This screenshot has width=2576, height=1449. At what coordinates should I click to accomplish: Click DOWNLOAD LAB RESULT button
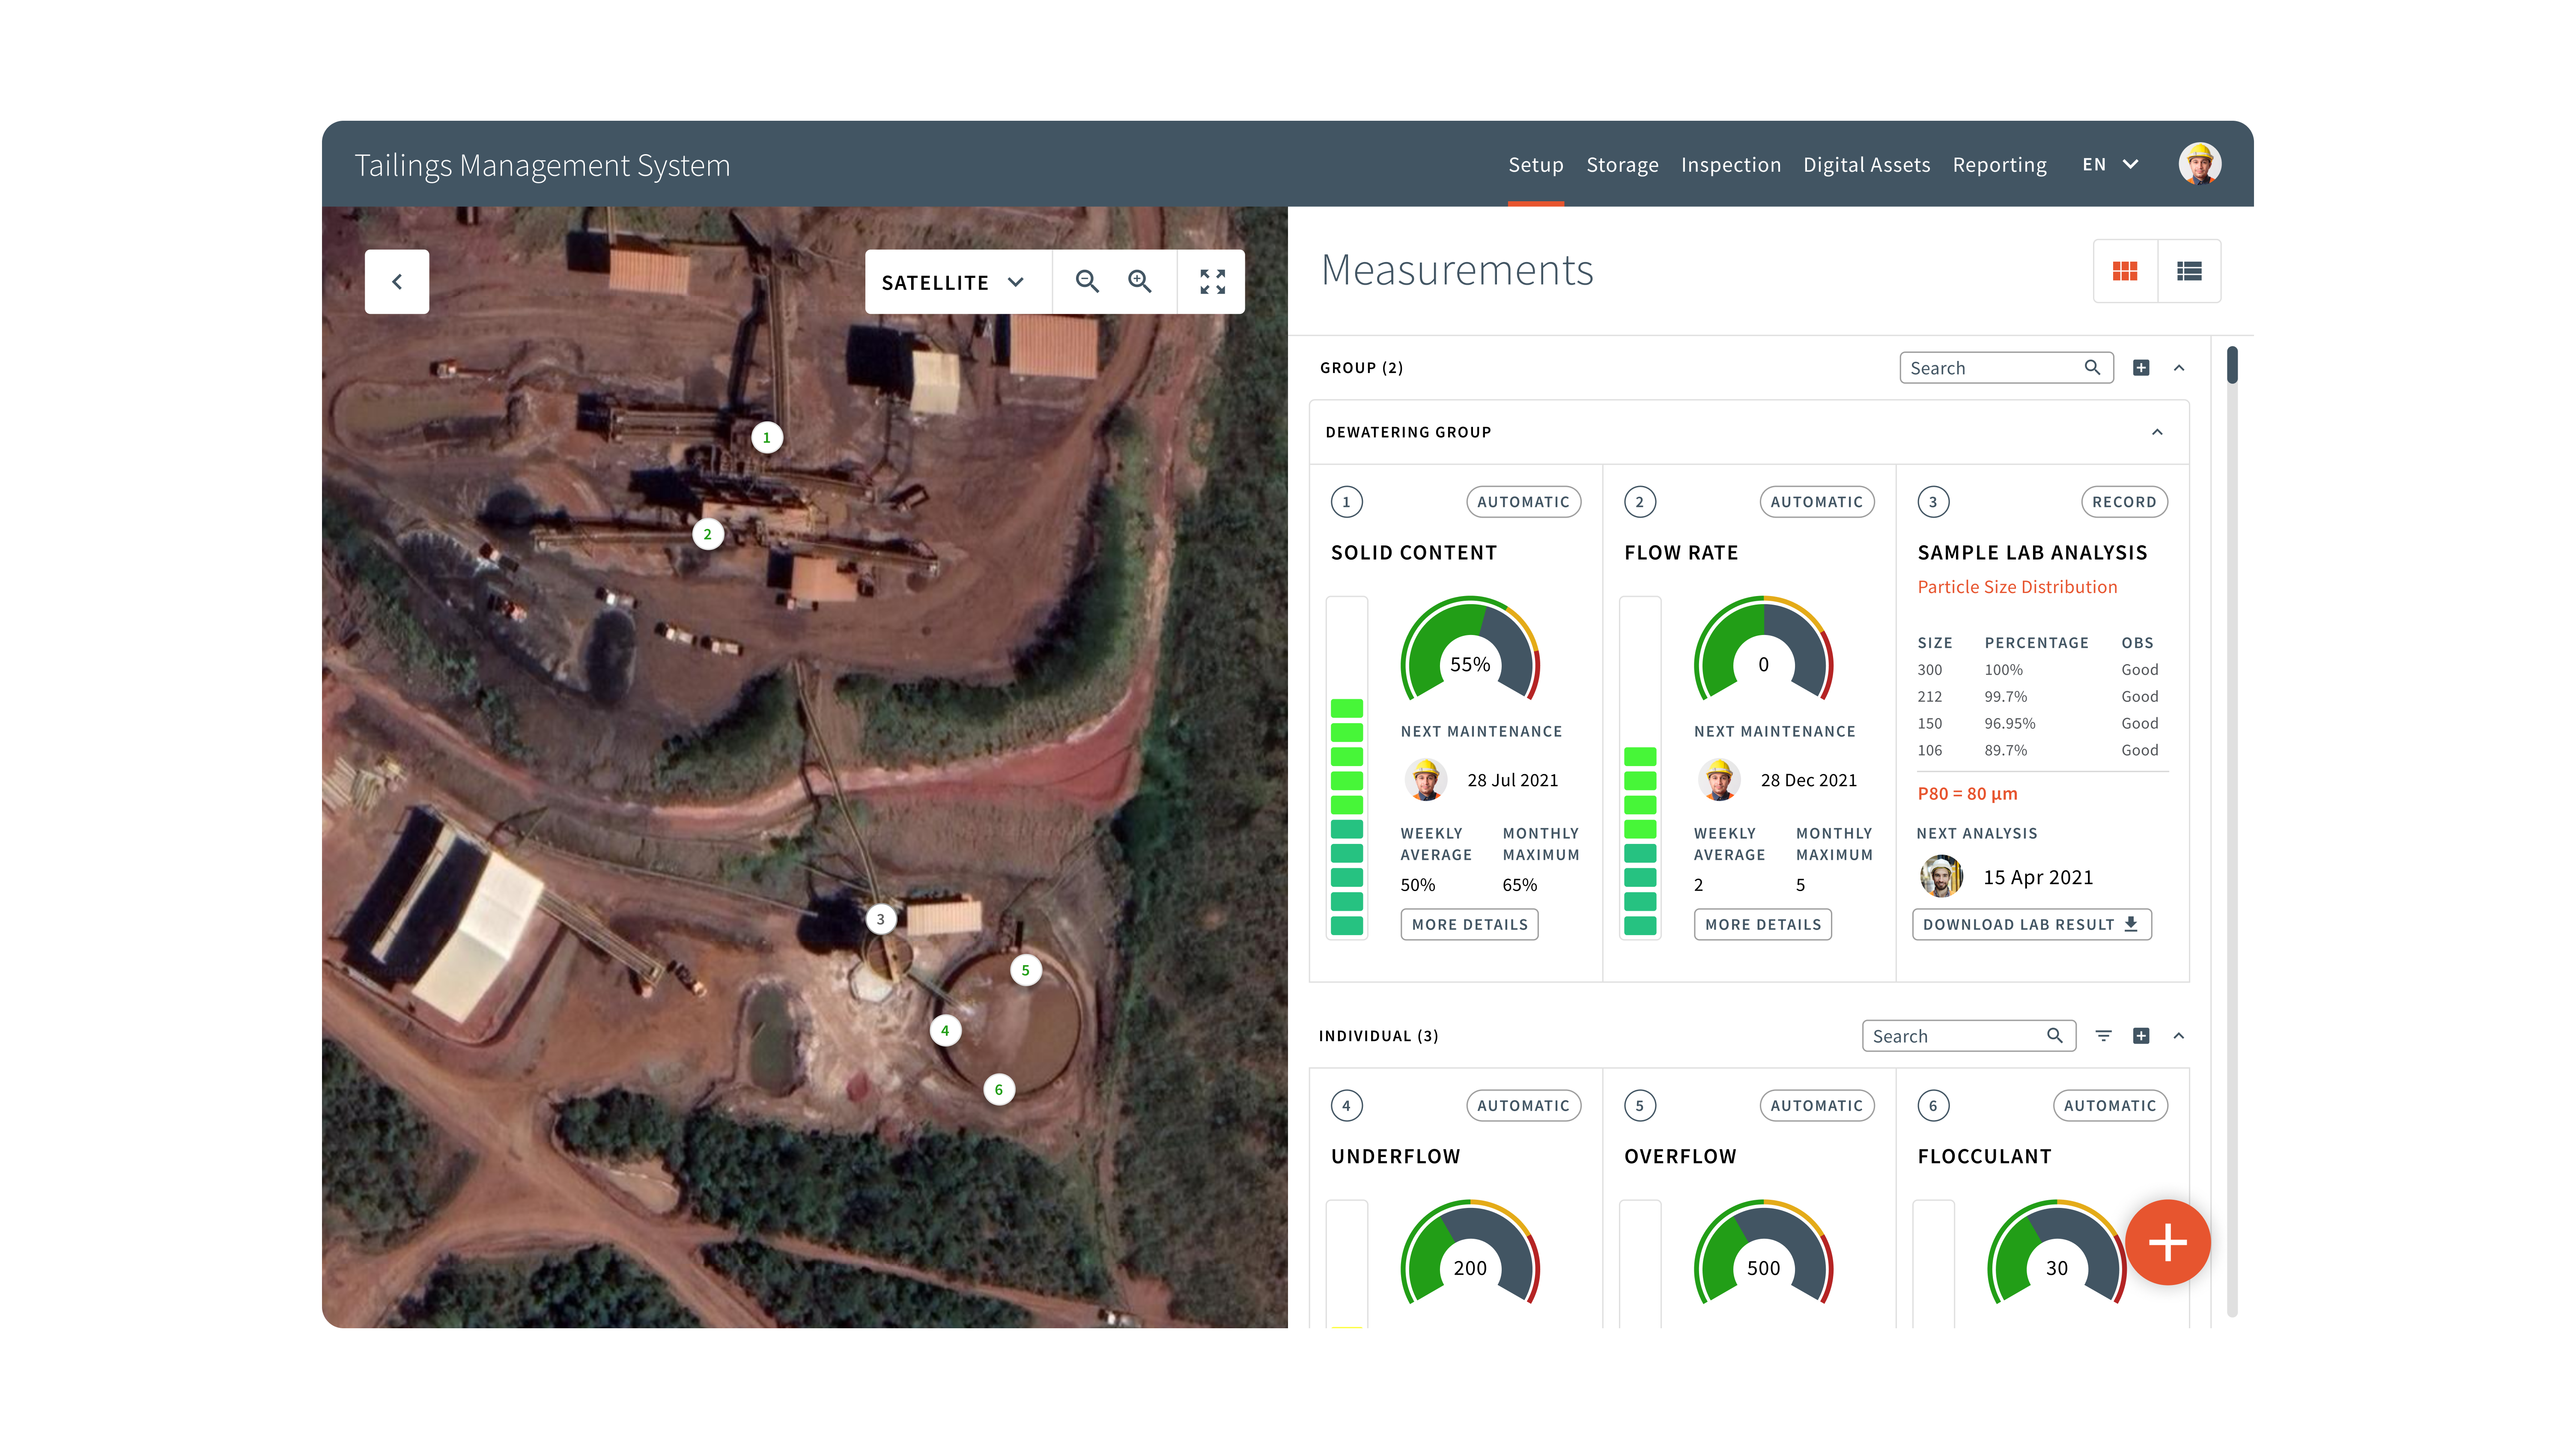2031,924
